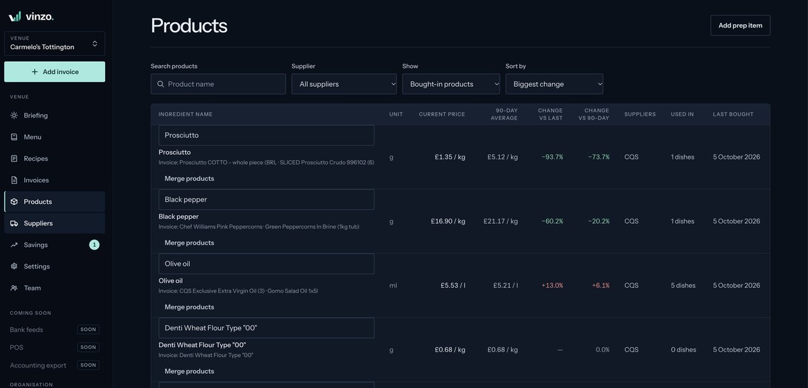Click the Menu sidebar icon
This screenshot has height=388, width=808.
14,137
